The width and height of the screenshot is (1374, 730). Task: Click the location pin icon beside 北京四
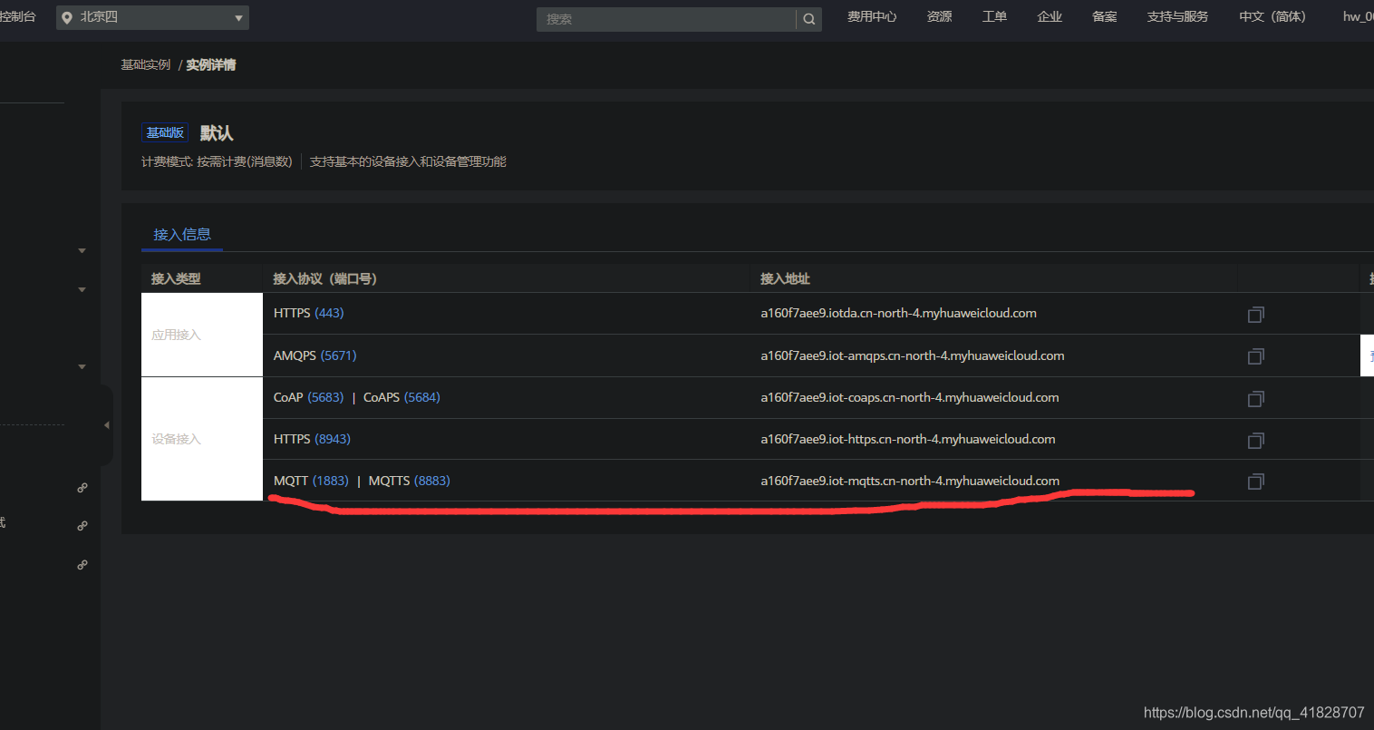coord(67,18)
